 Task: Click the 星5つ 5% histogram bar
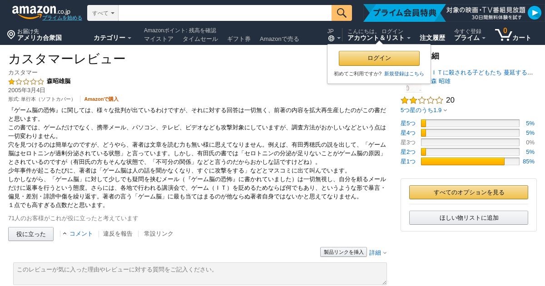470,123
